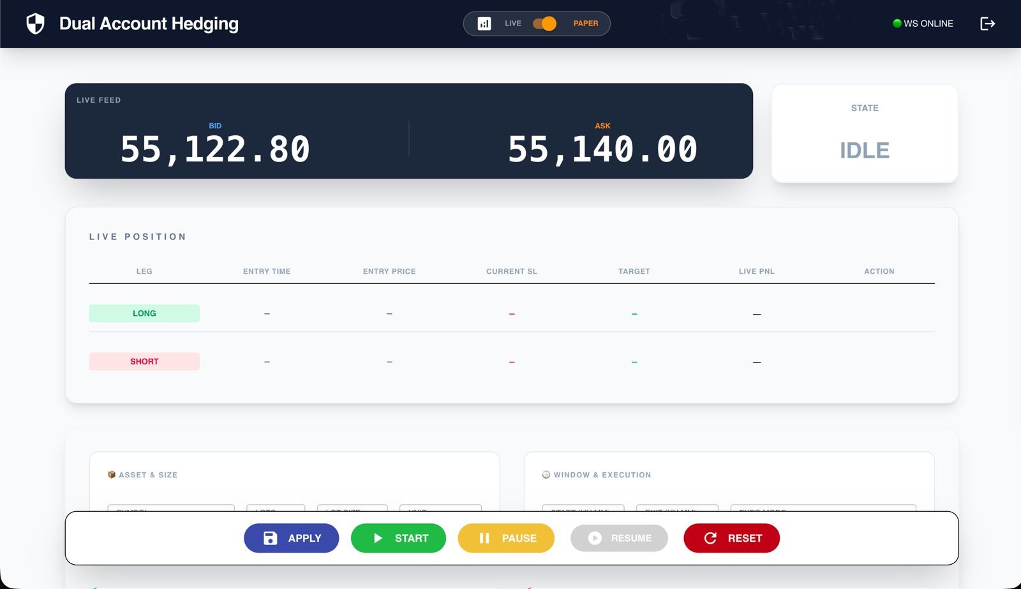Toggle the LIVE/PAPER trading mode switch
The width and height of the screenshot is (1021, 589).
545,24
